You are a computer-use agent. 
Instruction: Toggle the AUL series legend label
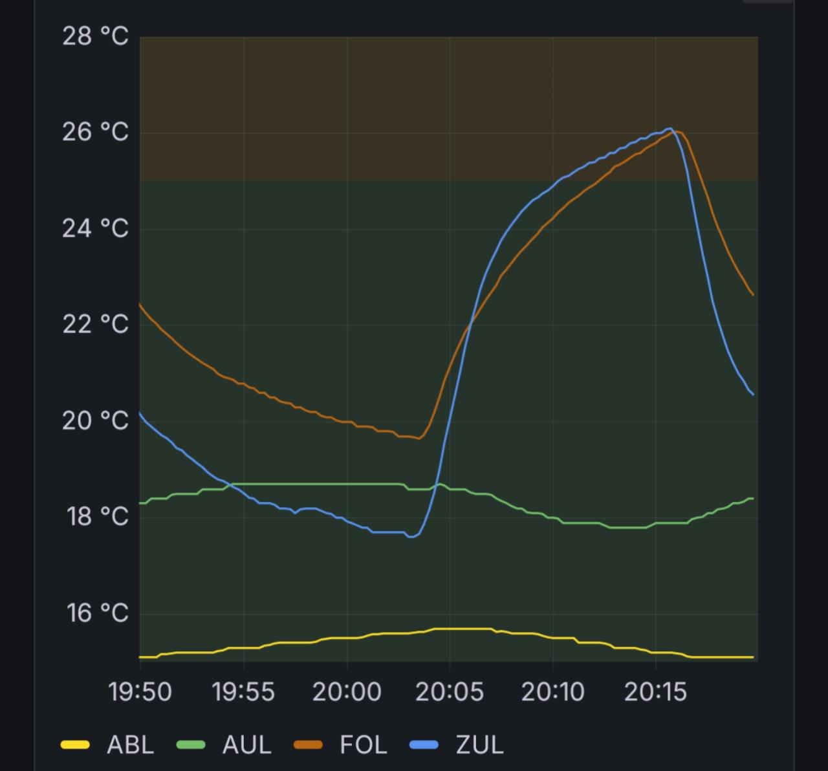[246, 744]
